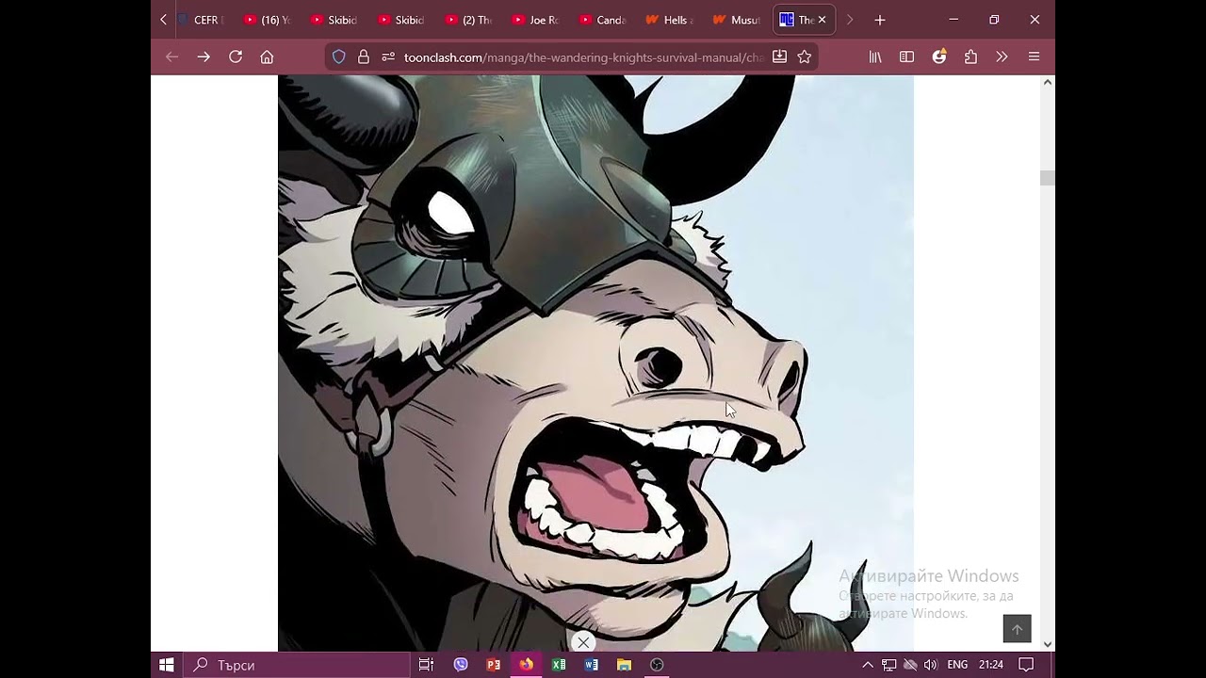Open the Windows notification center
The height and width of the screenshot is (678, 1206).
[1027, 665]
